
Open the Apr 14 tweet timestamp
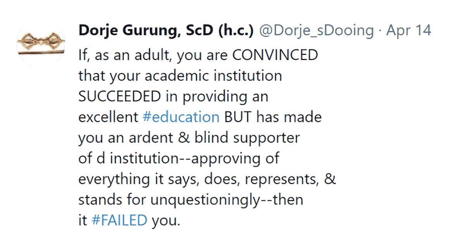tap(408, 31)
